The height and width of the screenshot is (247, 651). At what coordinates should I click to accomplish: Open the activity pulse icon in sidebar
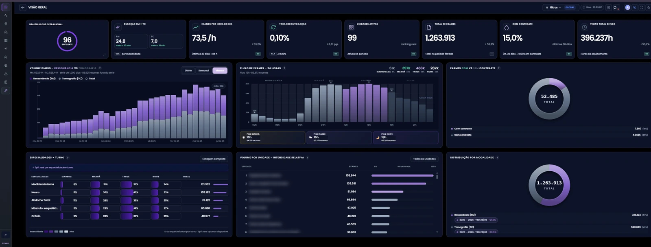(x=6, y=15)
